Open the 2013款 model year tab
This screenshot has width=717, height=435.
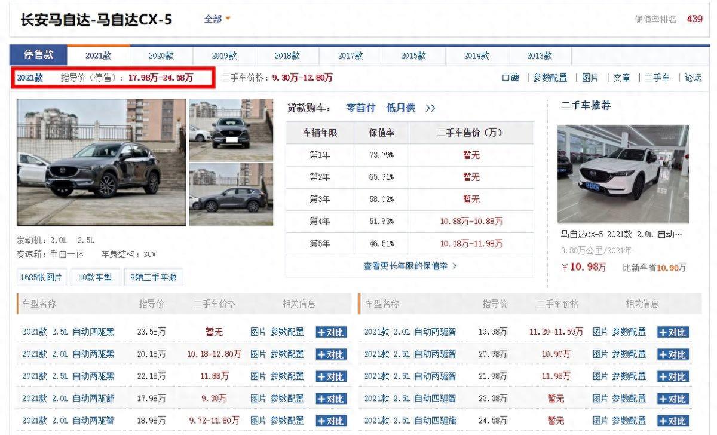pyautogui.click(x=540, y=56)
